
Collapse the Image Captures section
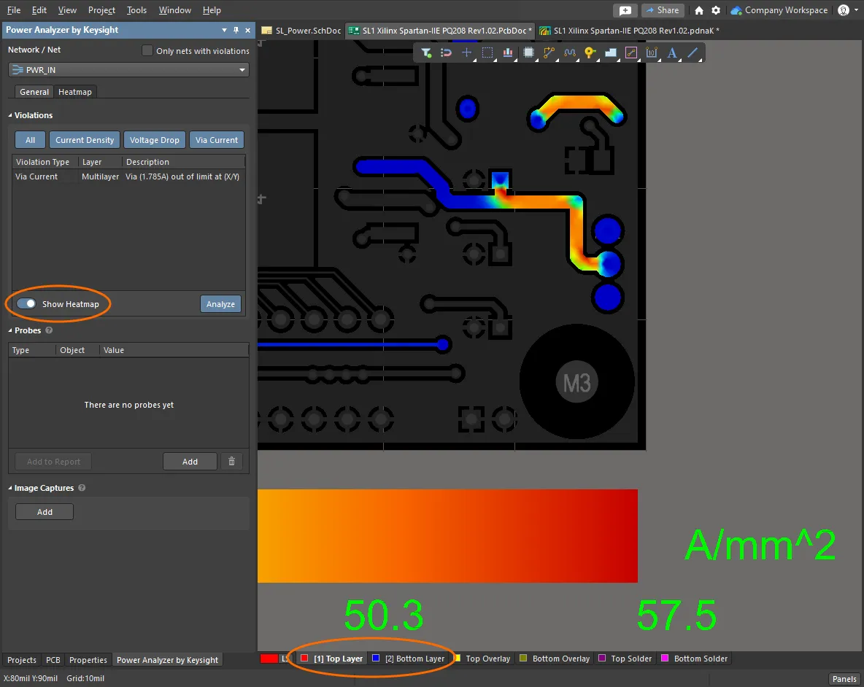pyautogui.click(x=11, y=488)
